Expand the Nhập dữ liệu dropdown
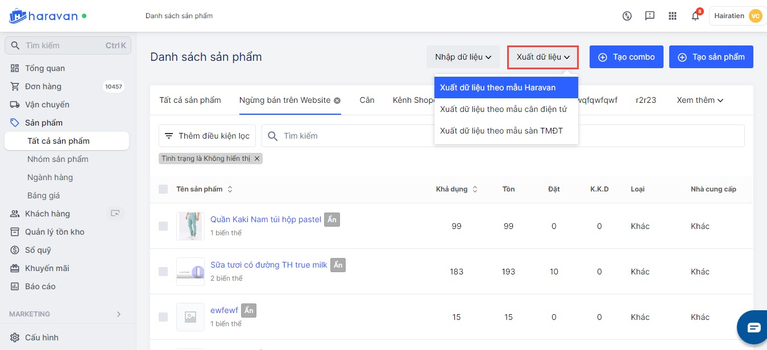This screenshot has width=767, height=350. coord(463,57)
